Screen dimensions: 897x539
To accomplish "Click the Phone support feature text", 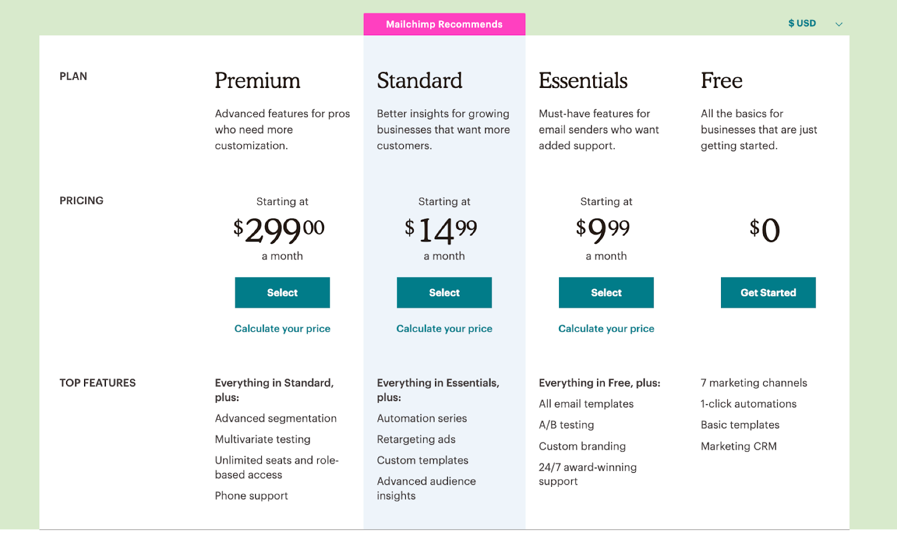I will (251, 496).
